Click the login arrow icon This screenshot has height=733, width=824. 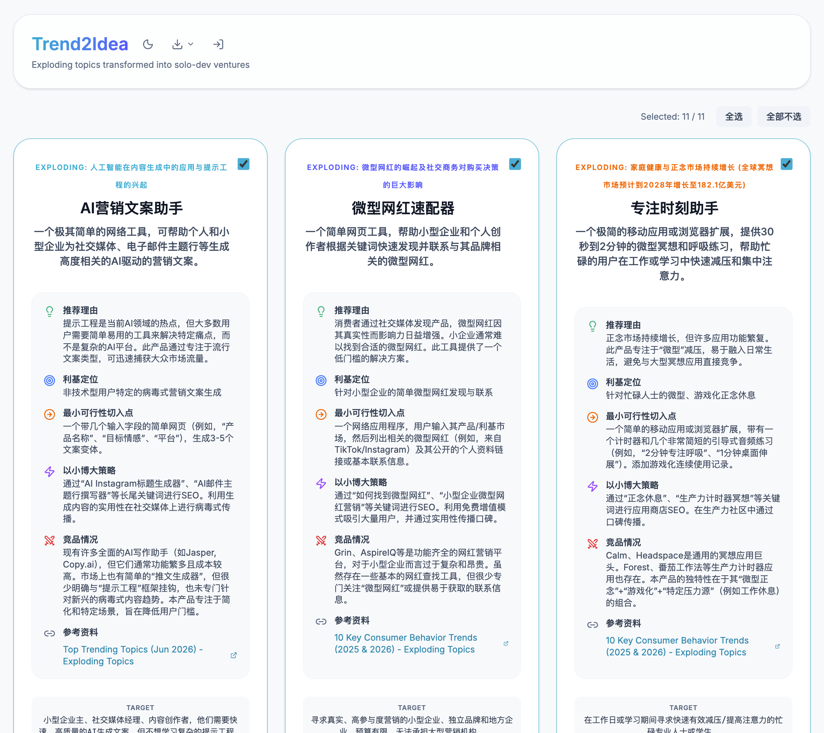218,44
